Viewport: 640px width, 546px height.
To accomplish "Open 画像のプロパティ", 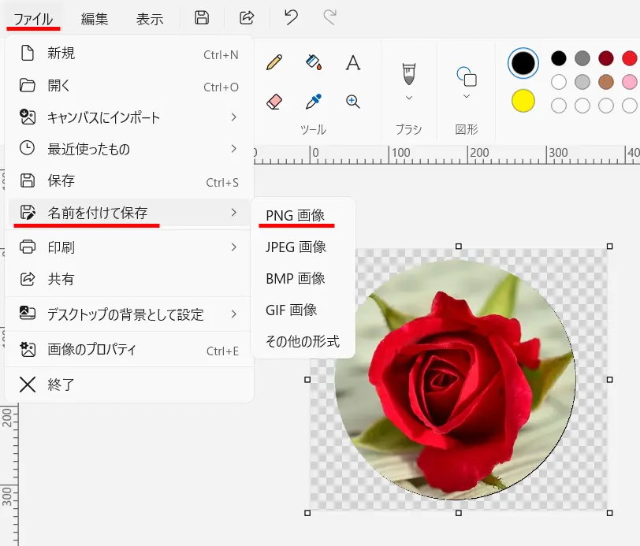I will [129, 350].
